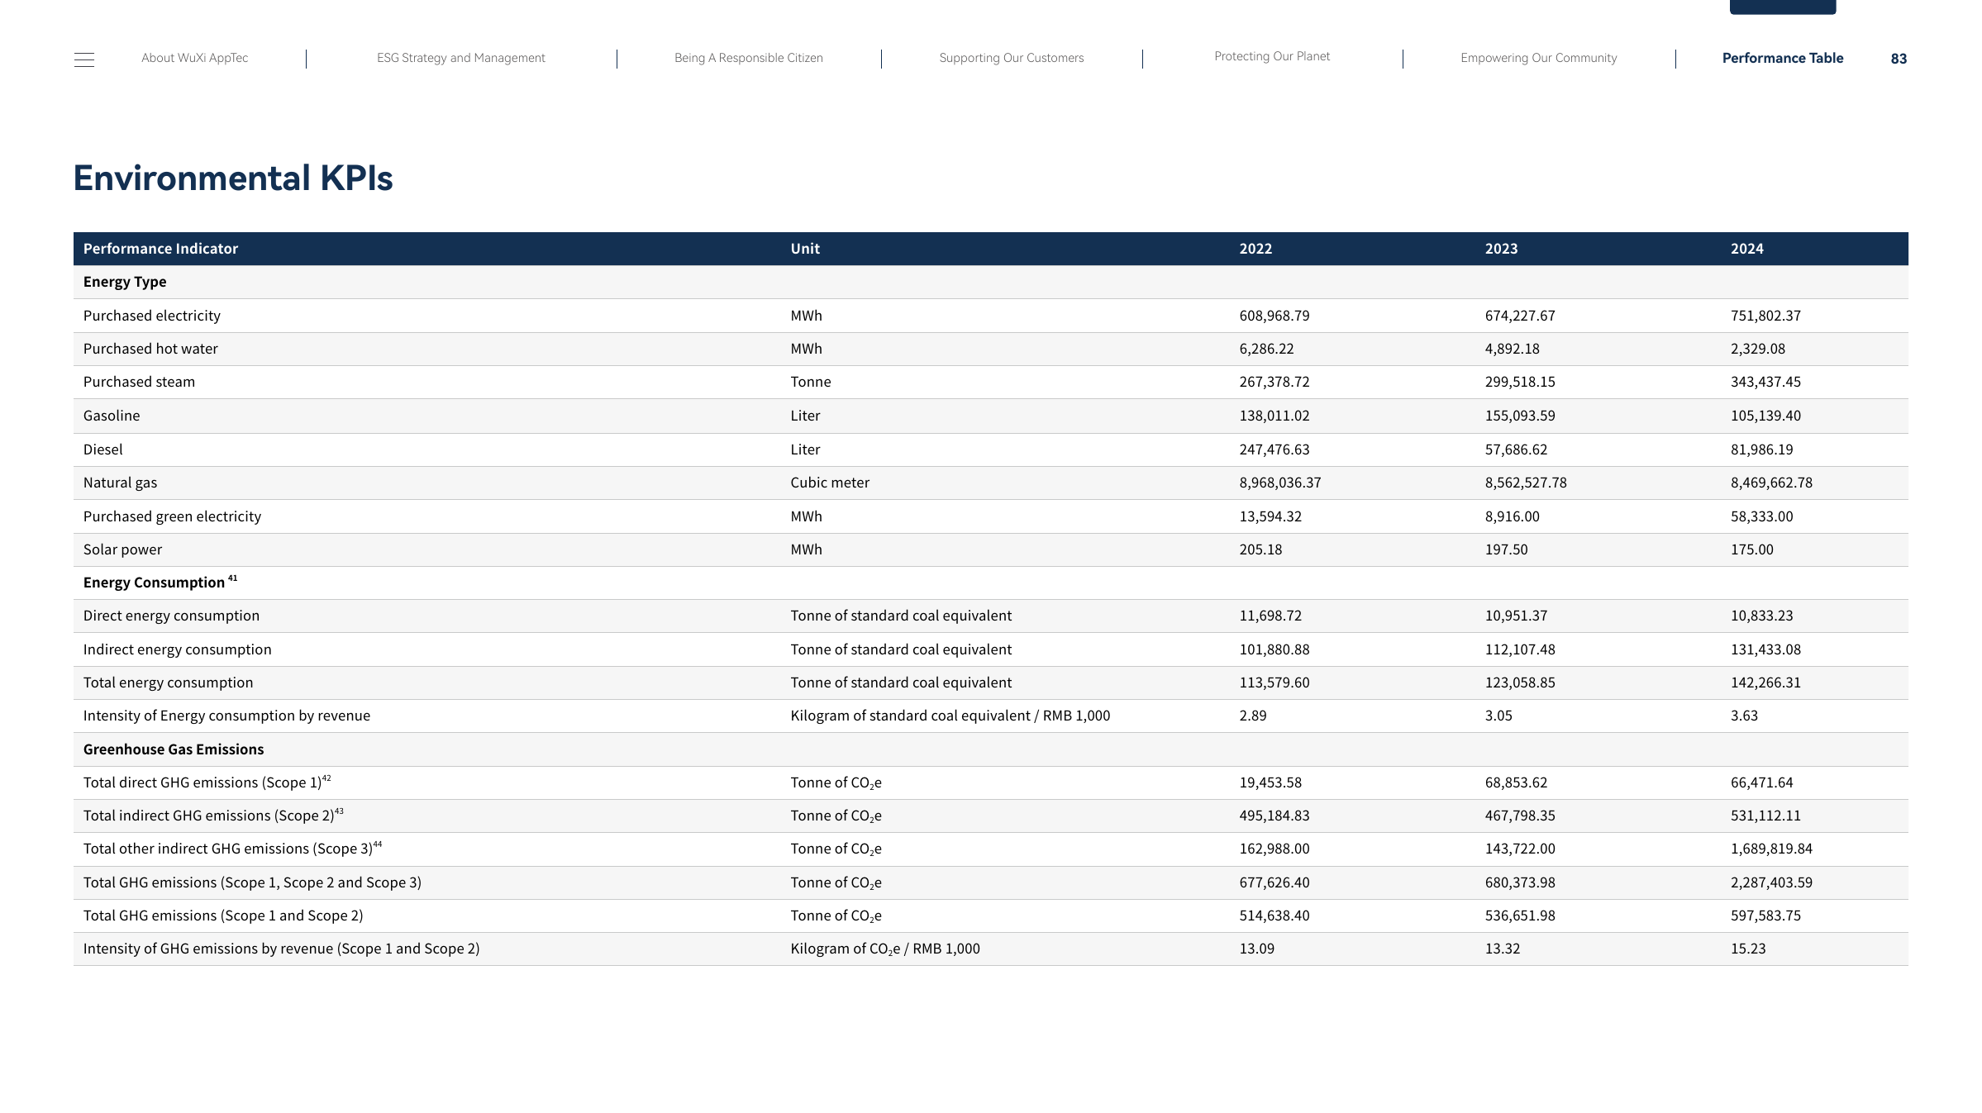Select the Purchased hot water label

(x=150, y=349)
